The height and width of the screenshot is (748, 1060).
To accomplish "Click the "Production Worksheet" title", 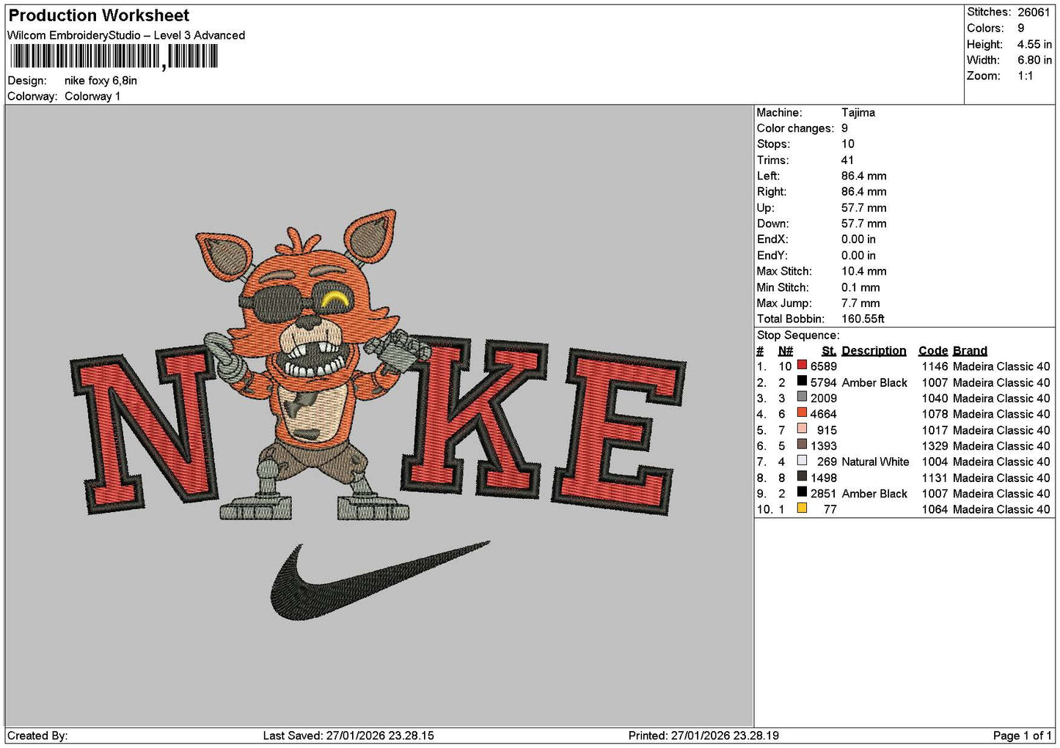I will pos(99,15).
